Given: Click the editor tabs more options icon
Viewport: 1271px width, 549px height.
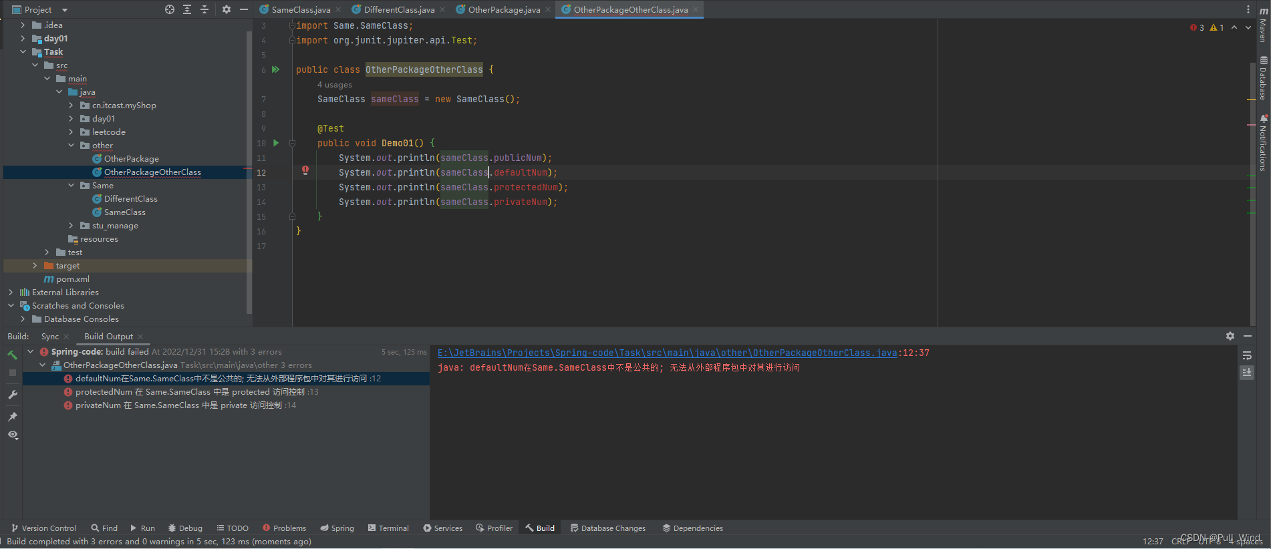Looking at the screenshot, I should (x=1248, y=9).
